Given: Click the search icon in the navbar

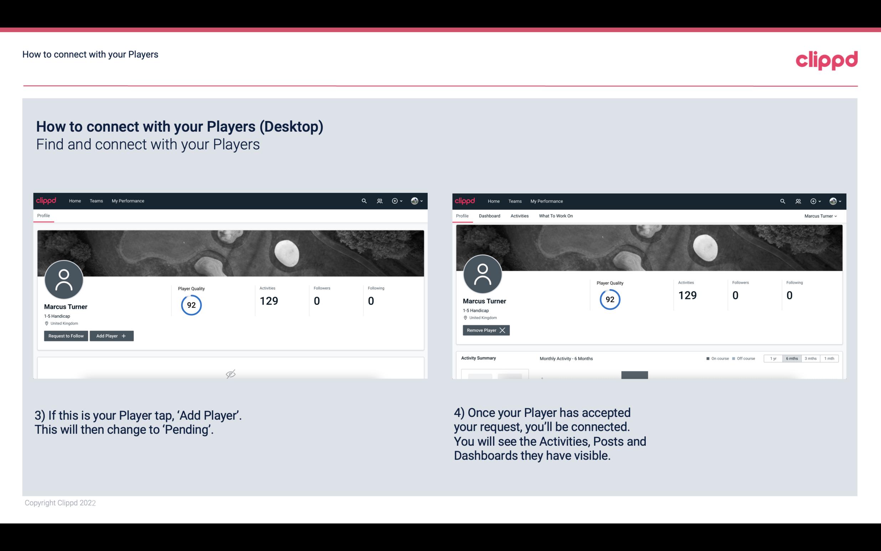Looking at the screenshot, I should point(364,201).
